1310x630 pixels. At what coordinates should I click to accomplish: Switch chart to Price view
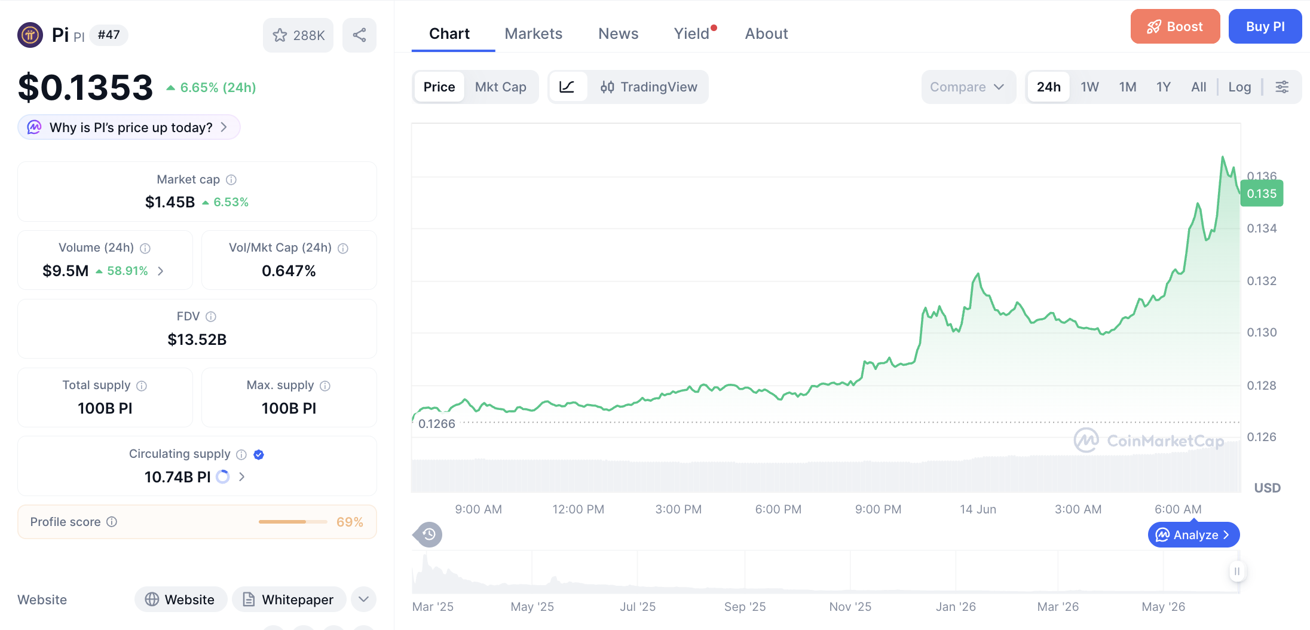tap(439, 87)
